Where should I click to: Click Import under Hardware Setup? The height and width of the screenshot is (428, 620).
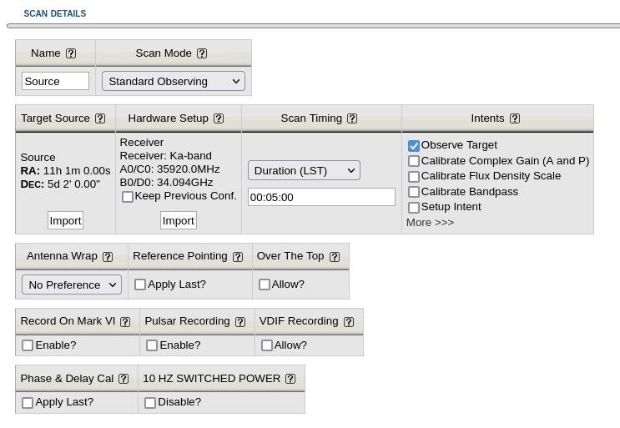tap(178, 220)
